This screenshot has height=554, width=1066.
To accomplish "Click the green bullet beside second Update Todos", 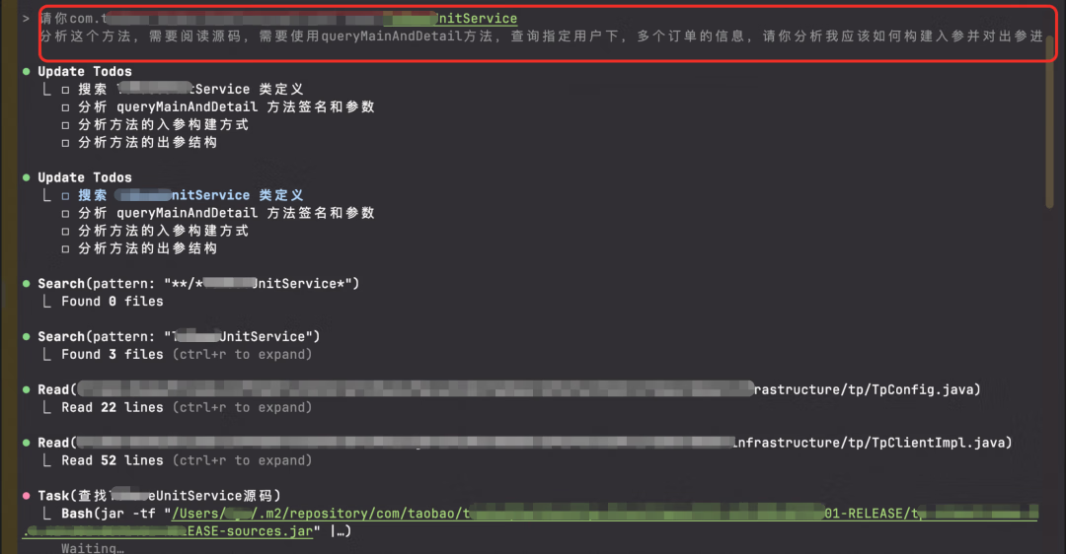I will (x=26, y=177).
